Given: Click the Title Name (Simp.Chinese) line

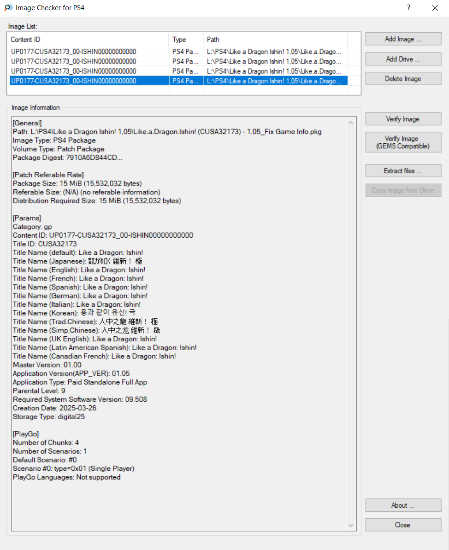Looking at the screenshot, I should pos(86,330).
